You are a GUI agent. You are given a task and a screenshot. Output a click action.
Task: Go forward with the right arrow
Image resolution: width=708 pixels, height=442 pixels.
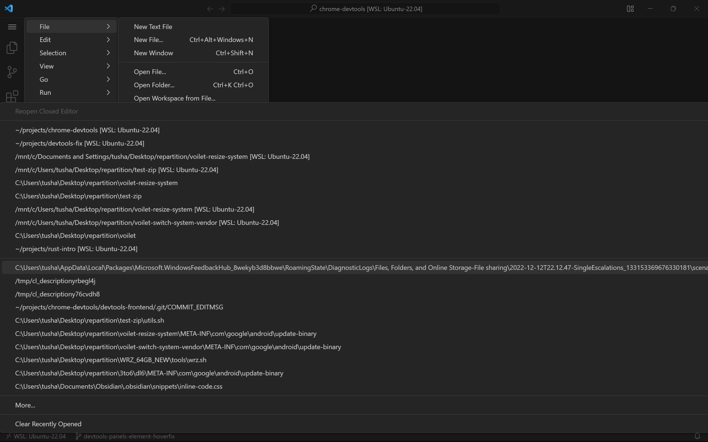pyautogui.click(x=222, y=9)
